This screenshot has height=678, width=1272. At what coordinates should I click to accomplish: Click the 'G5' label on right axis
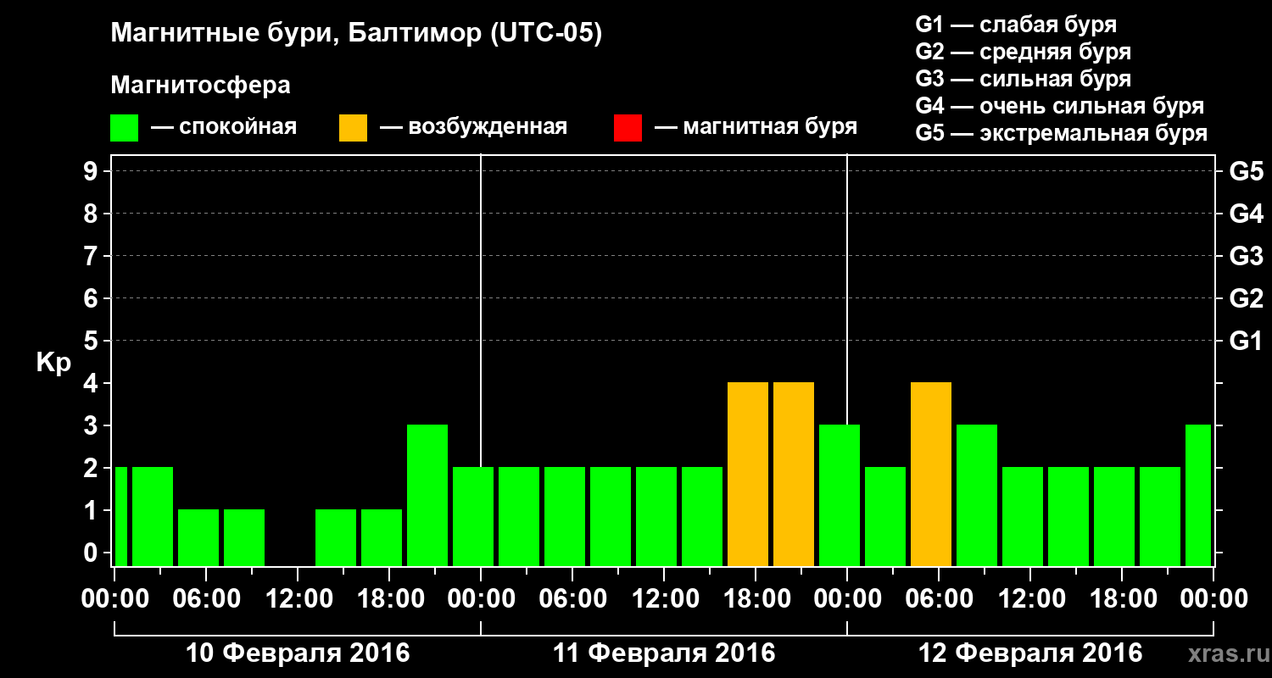[x=1246, y=172]
